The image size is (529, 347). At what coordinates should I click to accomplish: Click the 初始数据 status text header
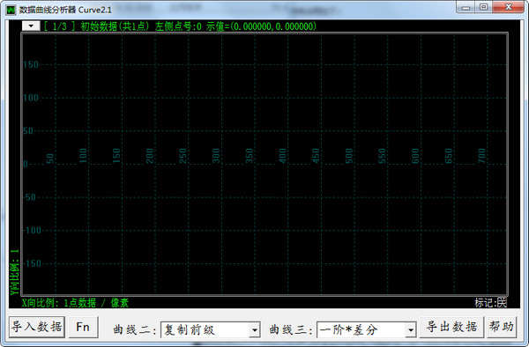pyautogui.click(x=115, y=26)
